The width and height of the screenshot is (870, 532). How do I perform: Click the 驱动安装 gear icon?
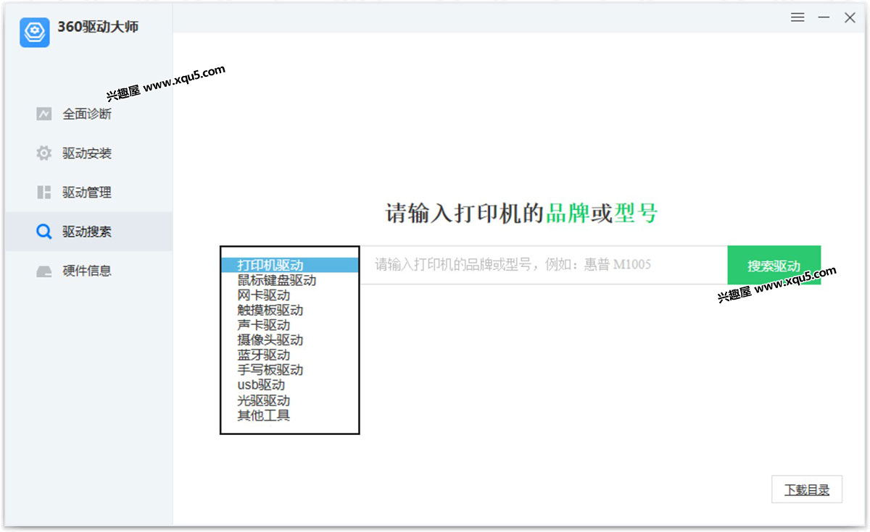(x=44, y=153)
